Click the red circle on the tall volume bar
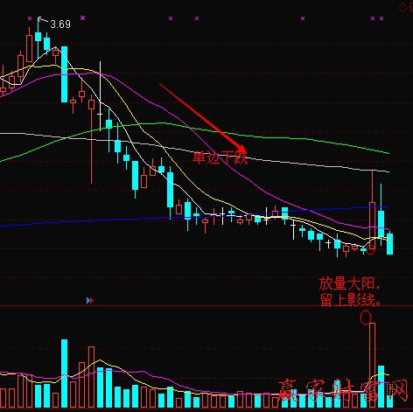The image size is (413, 412). (366, 318)
